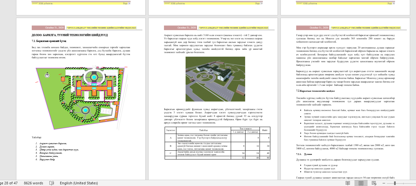Click the "Page 29" footer text
This screenshot has width=416, height=186.
[x=259, y=3]
